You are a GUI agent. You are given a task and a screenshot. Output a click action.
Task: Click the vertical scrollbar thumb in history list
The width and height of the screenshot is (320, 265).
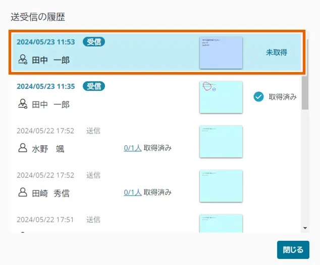[305, 92]
